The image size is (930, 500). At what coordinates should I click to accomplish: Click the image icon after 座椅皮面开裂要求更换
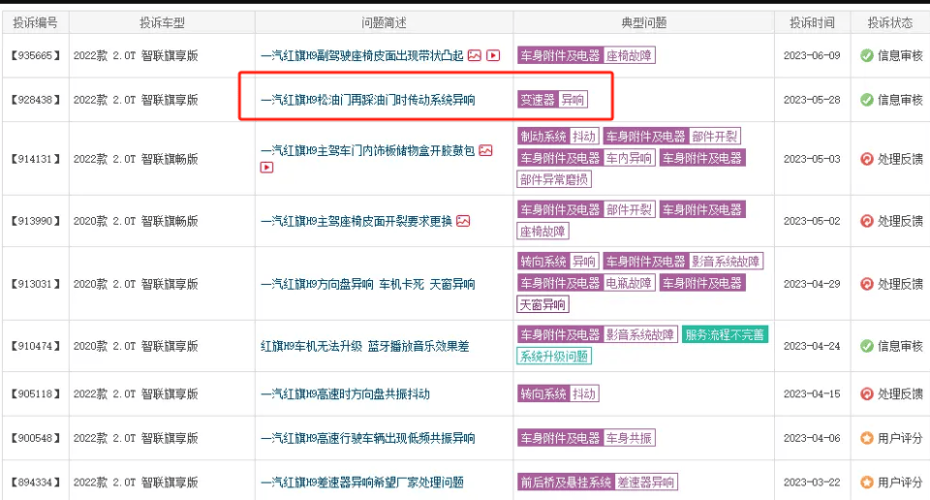coord(463,221)
